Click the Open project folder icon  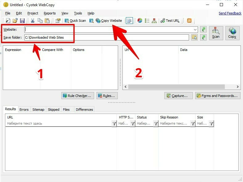click(x=15, y=21)
